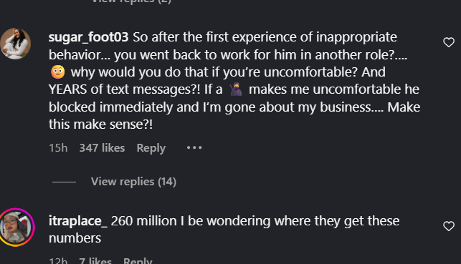Click the line beside View replies (14)
The height and width of the screenshot is (264, 461).
pyautogui.click(x=64, y=182)
